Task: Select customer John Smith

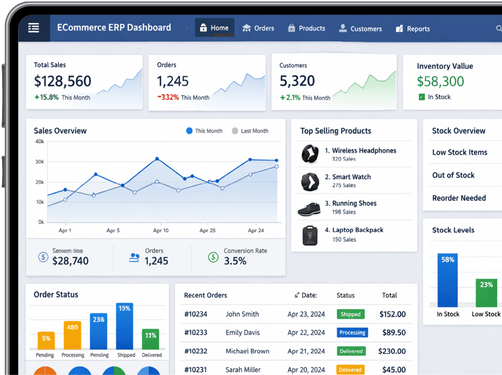Action: pyautogui.click(x=242, y=314)
